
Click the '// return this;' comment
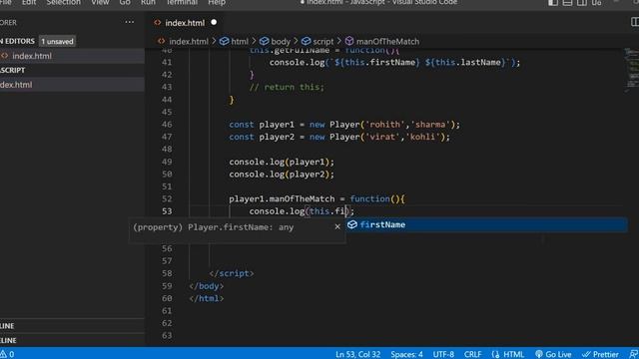287,87
